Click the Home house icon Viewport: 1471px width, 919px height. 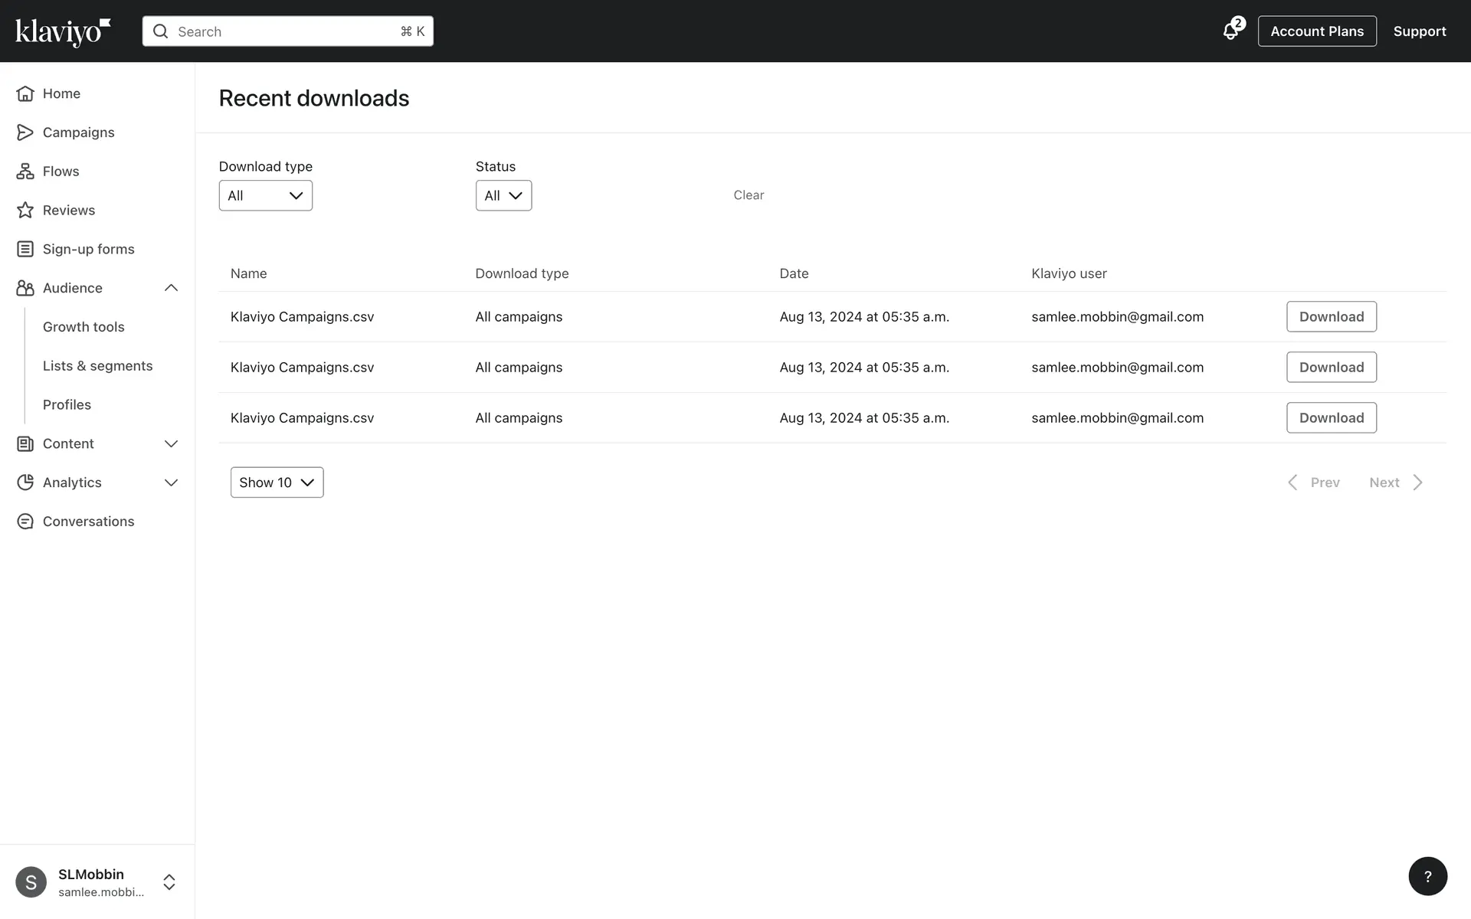coord(25,93)
